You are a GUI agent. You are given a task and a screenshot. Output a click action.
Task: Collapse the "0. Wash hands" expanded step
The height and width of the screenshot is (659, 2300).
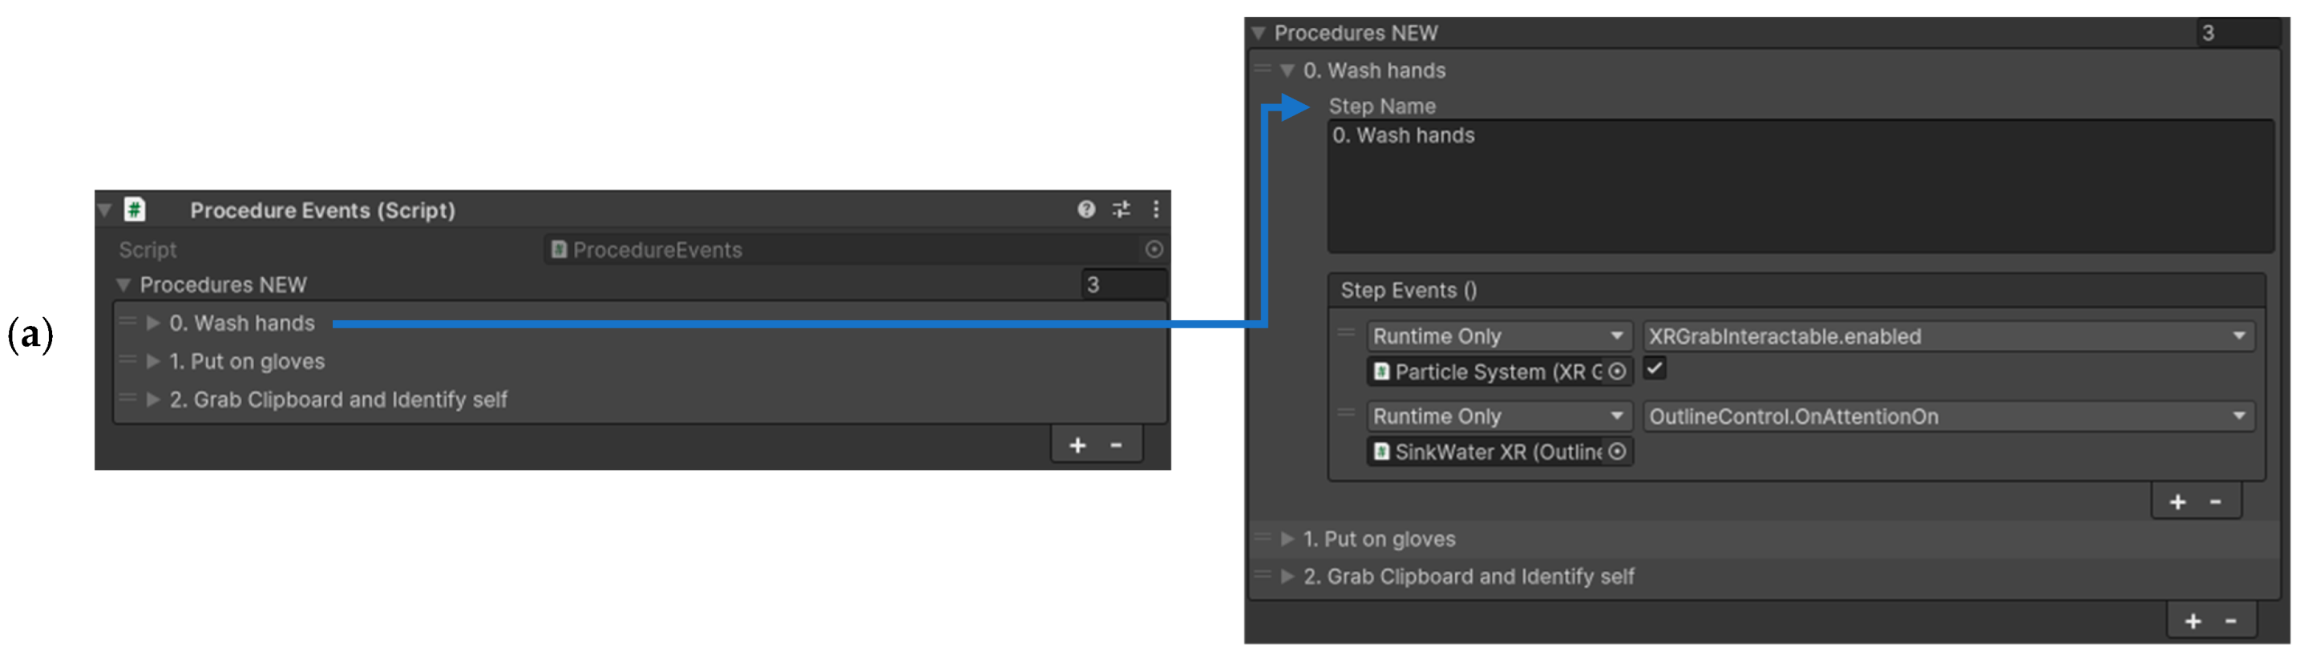[1287, 70]
